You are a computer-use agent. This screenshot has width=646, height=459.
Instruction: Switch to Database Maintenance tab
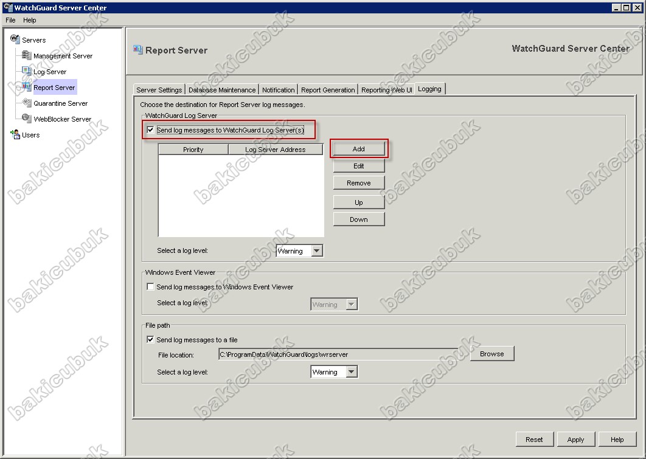pos(222,90)
